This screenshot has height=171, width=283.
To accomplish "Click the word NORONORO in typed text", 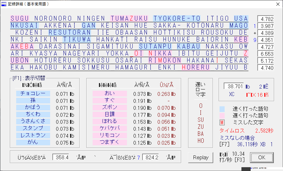I will pos(53,18).
